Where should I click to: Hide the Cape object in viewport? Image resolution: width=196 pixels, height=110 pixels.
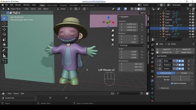click(190, 13)
